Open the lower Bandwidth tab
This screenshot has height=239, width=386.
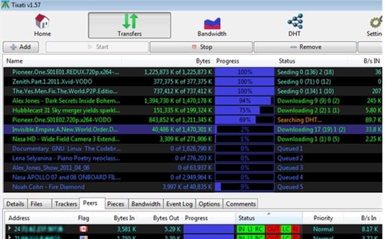(146, 204)
